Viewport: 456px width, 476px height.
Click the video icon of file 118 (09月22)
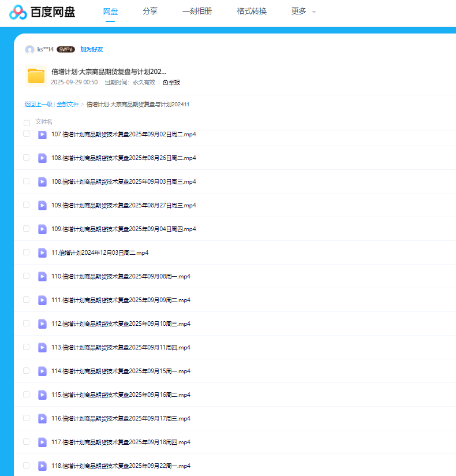point(42,466)
